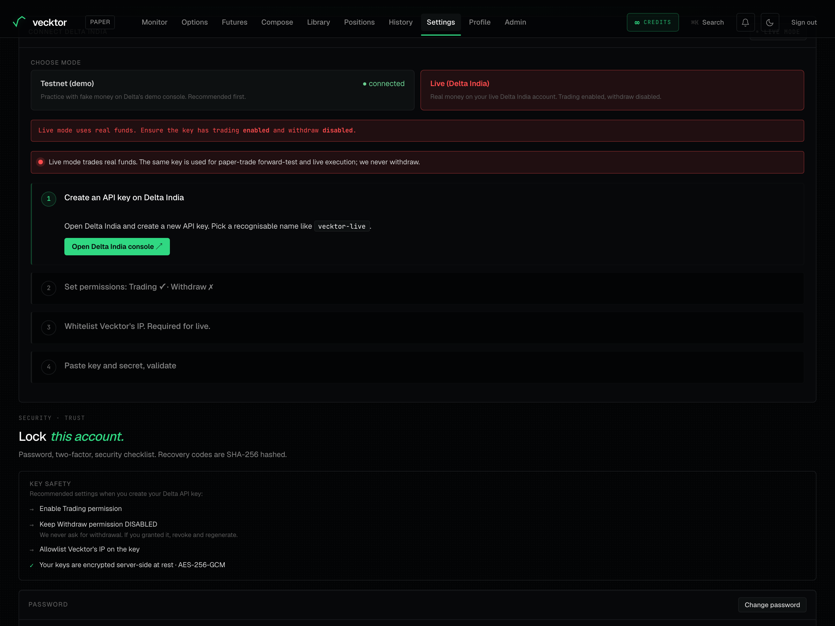The width and height of the screenshot is (835, 626).
Task: Click the PAPER mode badge
Action: 100,22
